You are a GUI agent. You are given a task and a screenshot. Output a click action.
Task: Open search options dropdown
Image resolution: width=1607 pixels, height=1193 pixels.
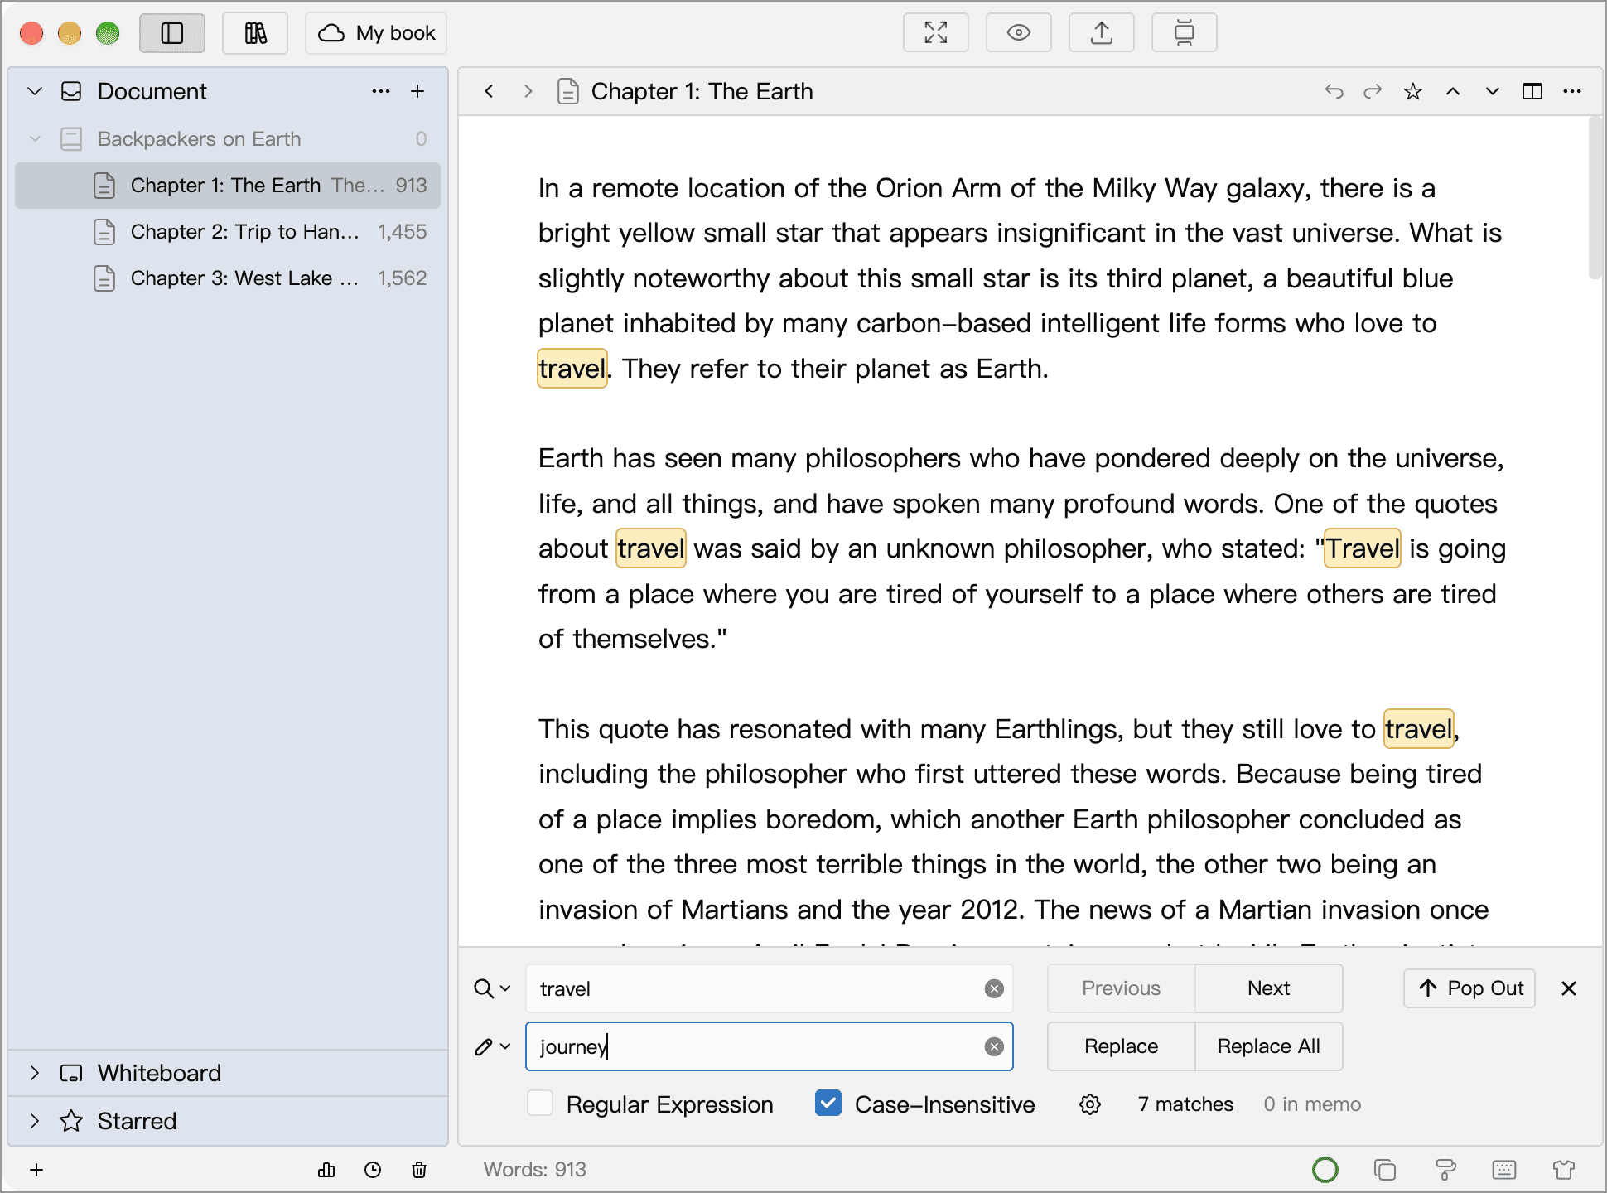[492, 988]
